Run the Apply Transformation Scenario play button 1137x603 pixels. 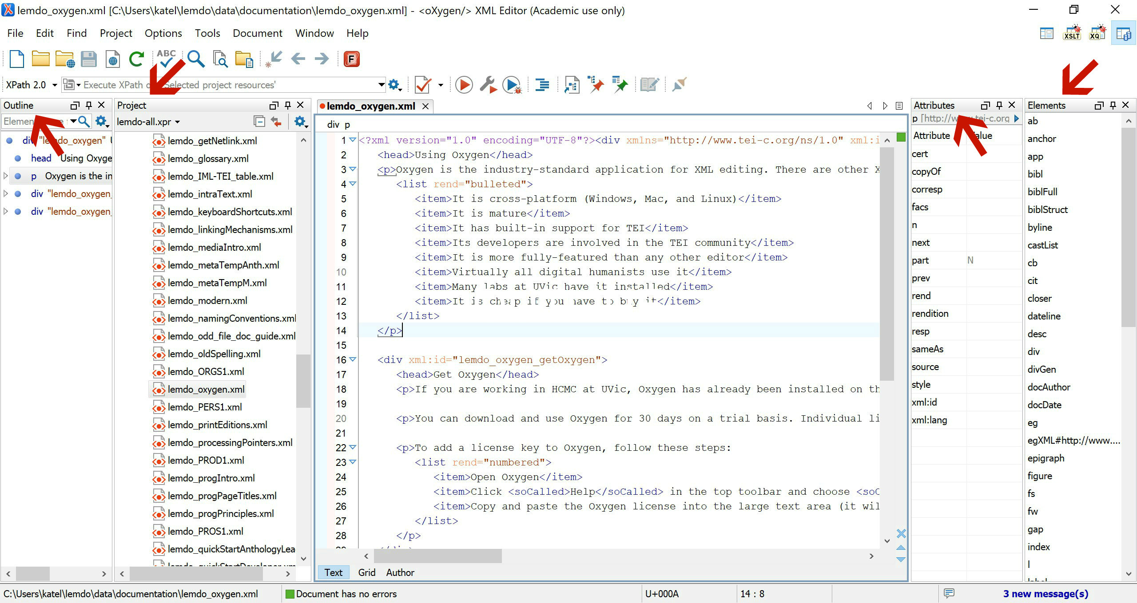click(x=464, y=84)
